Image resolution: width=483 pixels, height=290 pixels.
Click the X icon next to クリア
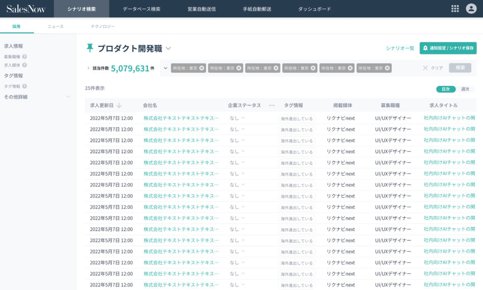coord(425,68)
